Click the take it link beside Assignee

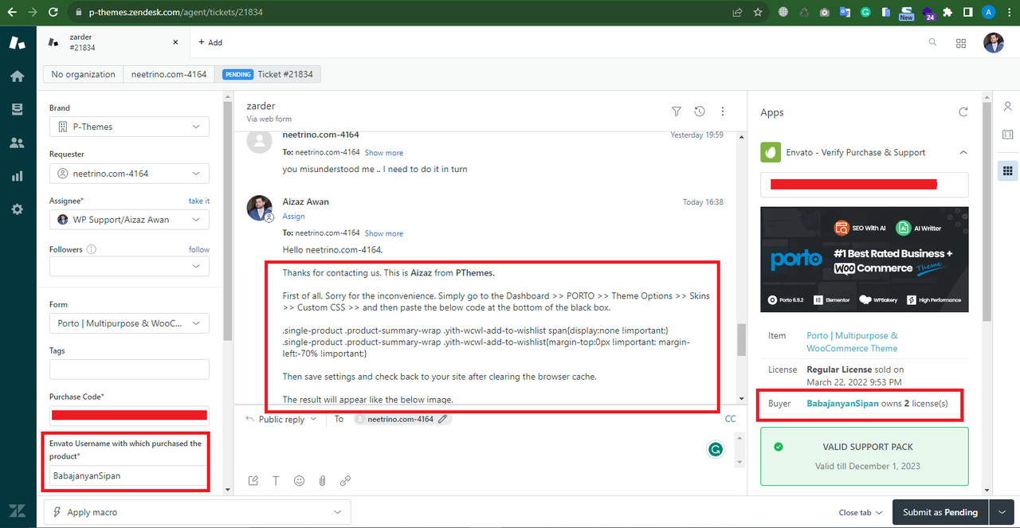(199, 201)
